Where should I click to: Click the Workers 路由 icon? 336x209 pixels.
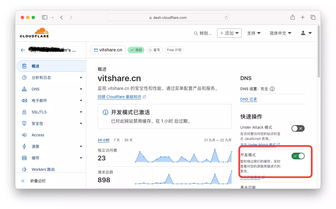click(24, 169)
